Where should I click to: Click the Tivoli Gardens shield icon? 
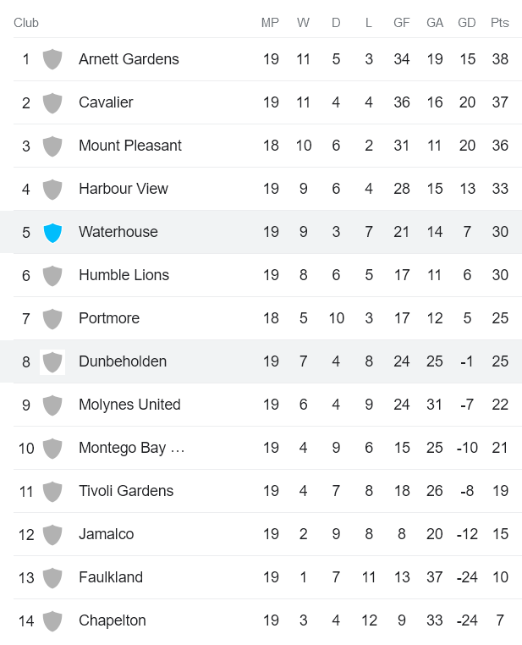coord(52,491)
